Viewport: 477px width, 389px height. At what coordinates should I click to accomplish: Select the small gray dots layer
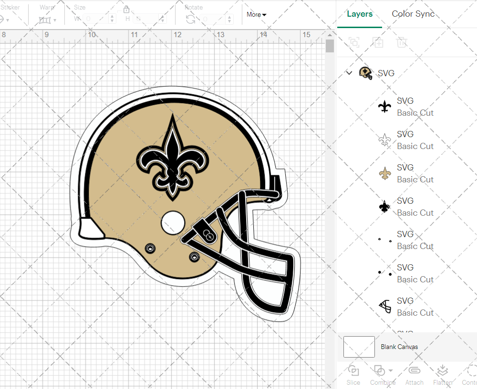click(x=407, y=240)
